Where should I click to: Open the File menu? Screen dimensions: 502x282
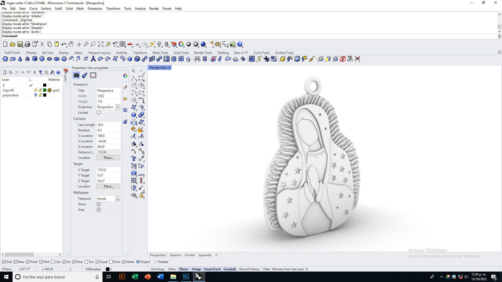coord(4,9)
